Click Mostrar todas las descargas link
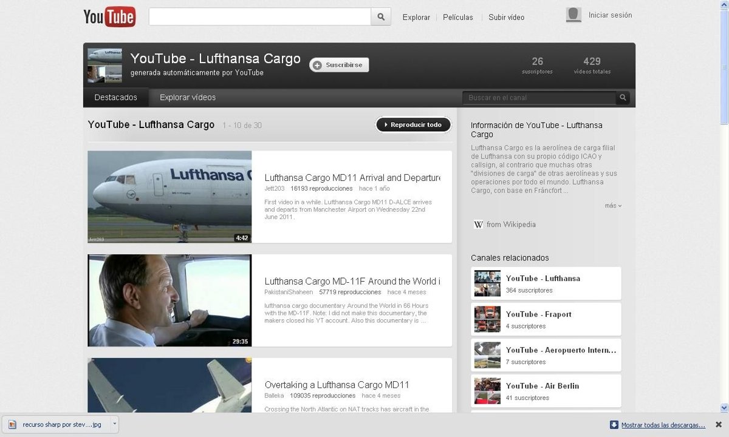729x437 pixels. tap(663, 425)
